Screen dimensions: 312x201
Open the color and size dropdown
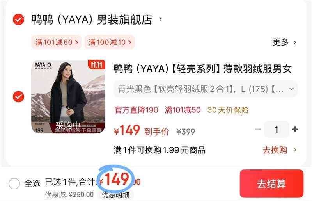[206, 89]
